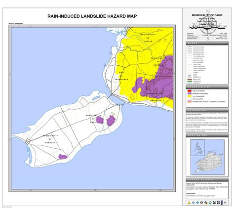Click the 'Municipality of Cortes' map label
The height and width of the screenshot is (216, 234).
(148, 38)
